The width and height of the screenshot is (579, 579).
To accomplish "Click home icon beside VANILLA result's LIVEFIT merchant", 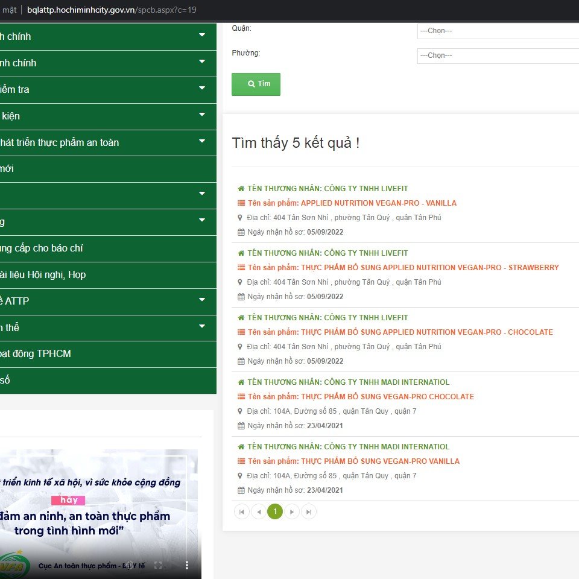I will coord(241,189).
